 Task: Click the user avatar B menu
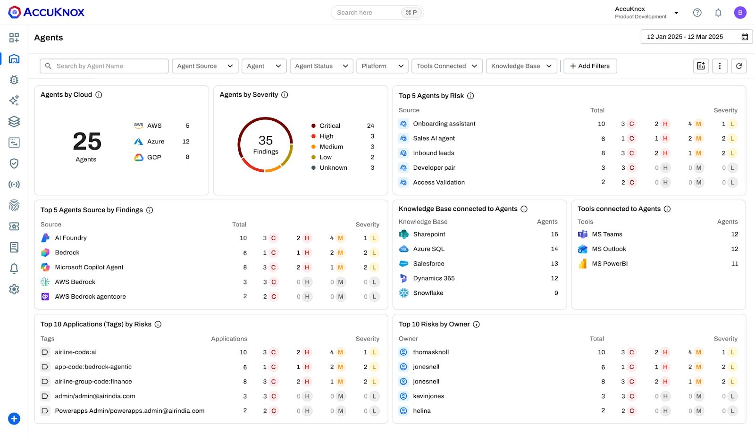(740, 13)
